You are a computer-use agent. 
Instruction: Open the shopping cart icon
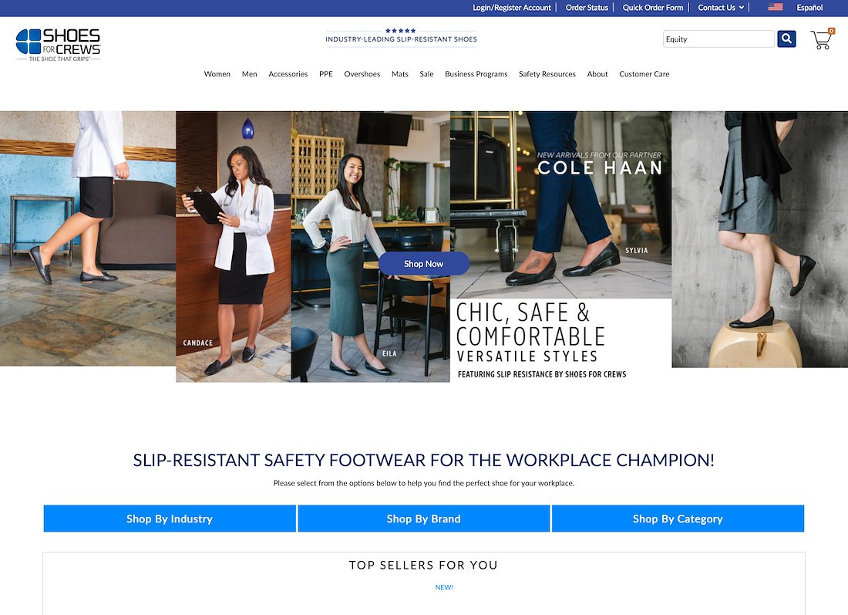(822, 39)
